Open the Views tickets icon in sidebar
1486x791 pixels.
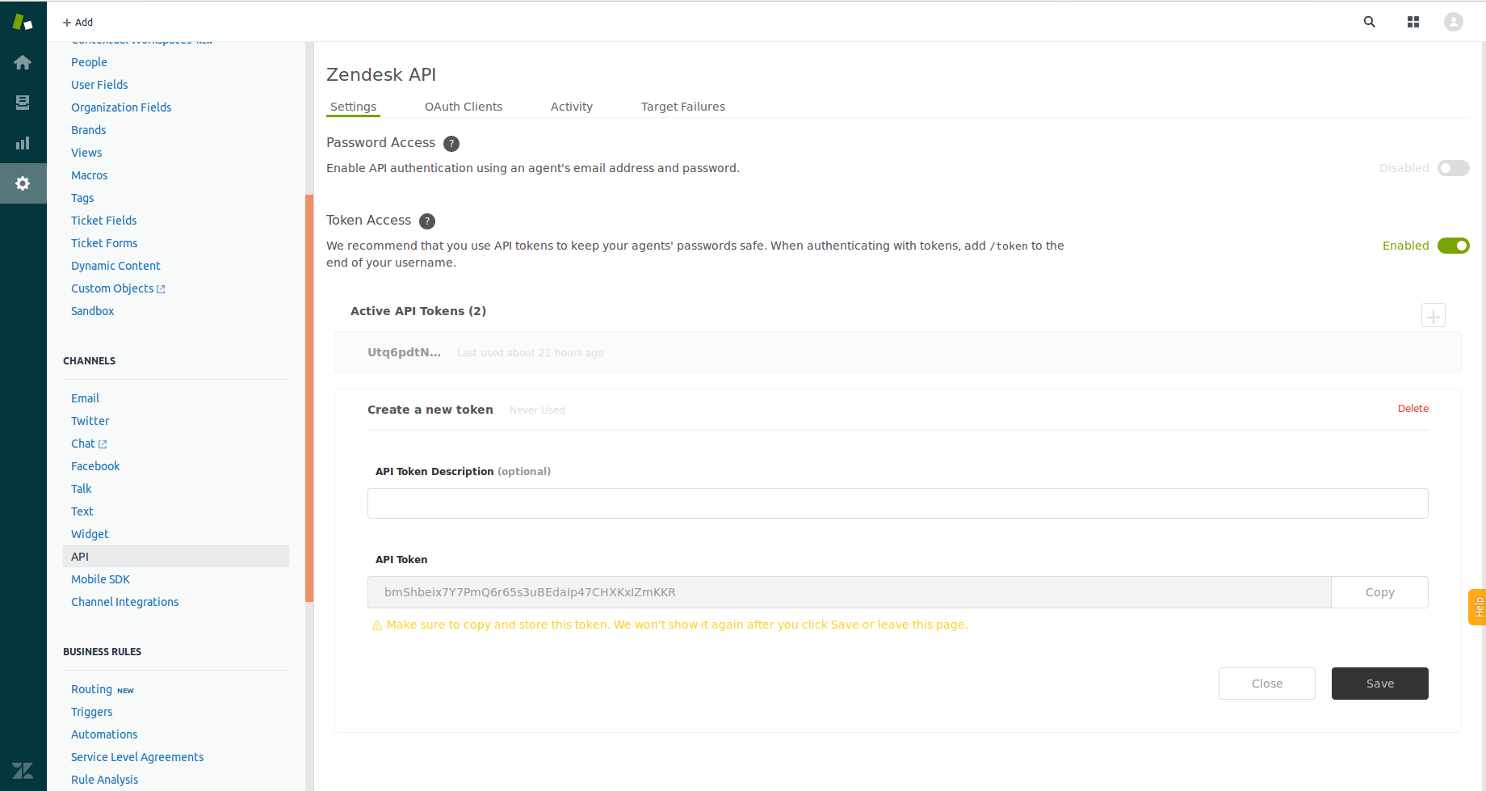23,103
